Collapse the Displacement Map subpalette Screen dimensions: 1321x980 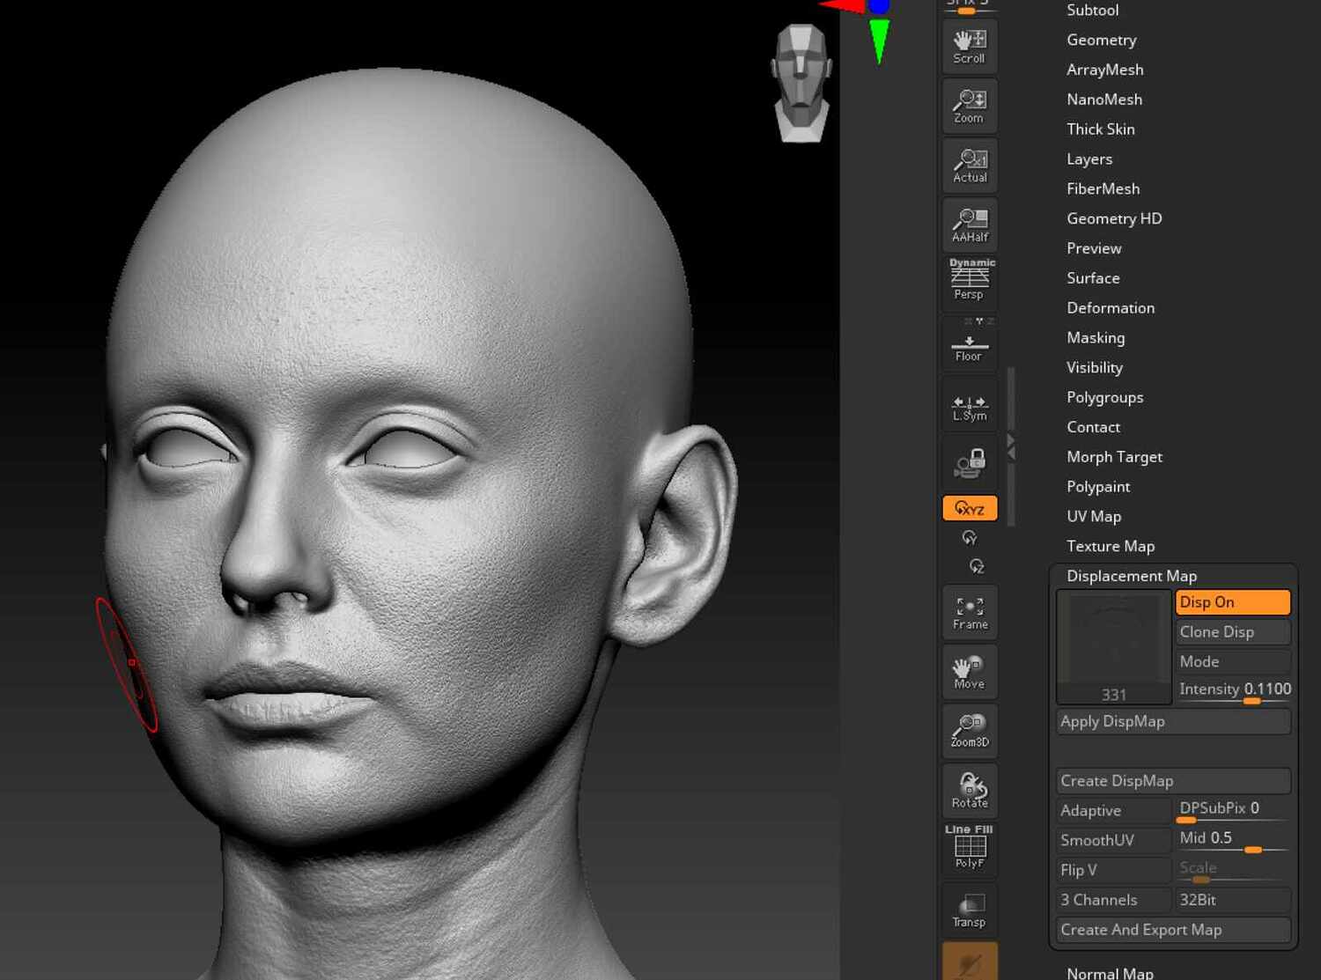[x=1131, y=575]
